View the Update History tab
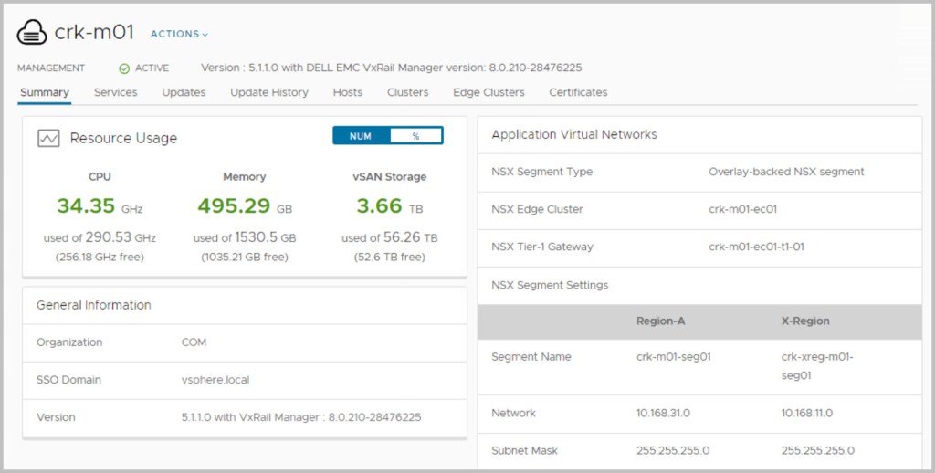Image resolution: width=935 pixels, height=473 pixels. point(268,92)
